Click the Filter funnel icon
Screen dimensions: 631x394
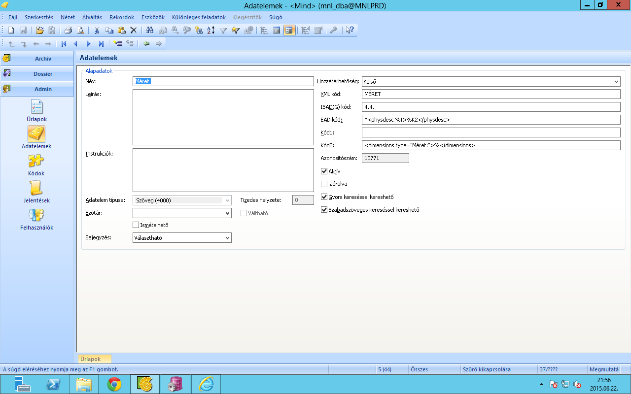pos(223,30)
